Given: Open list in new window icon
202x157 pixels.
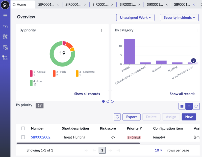Looking at the screenshot, I should click(x=196, y=106).
